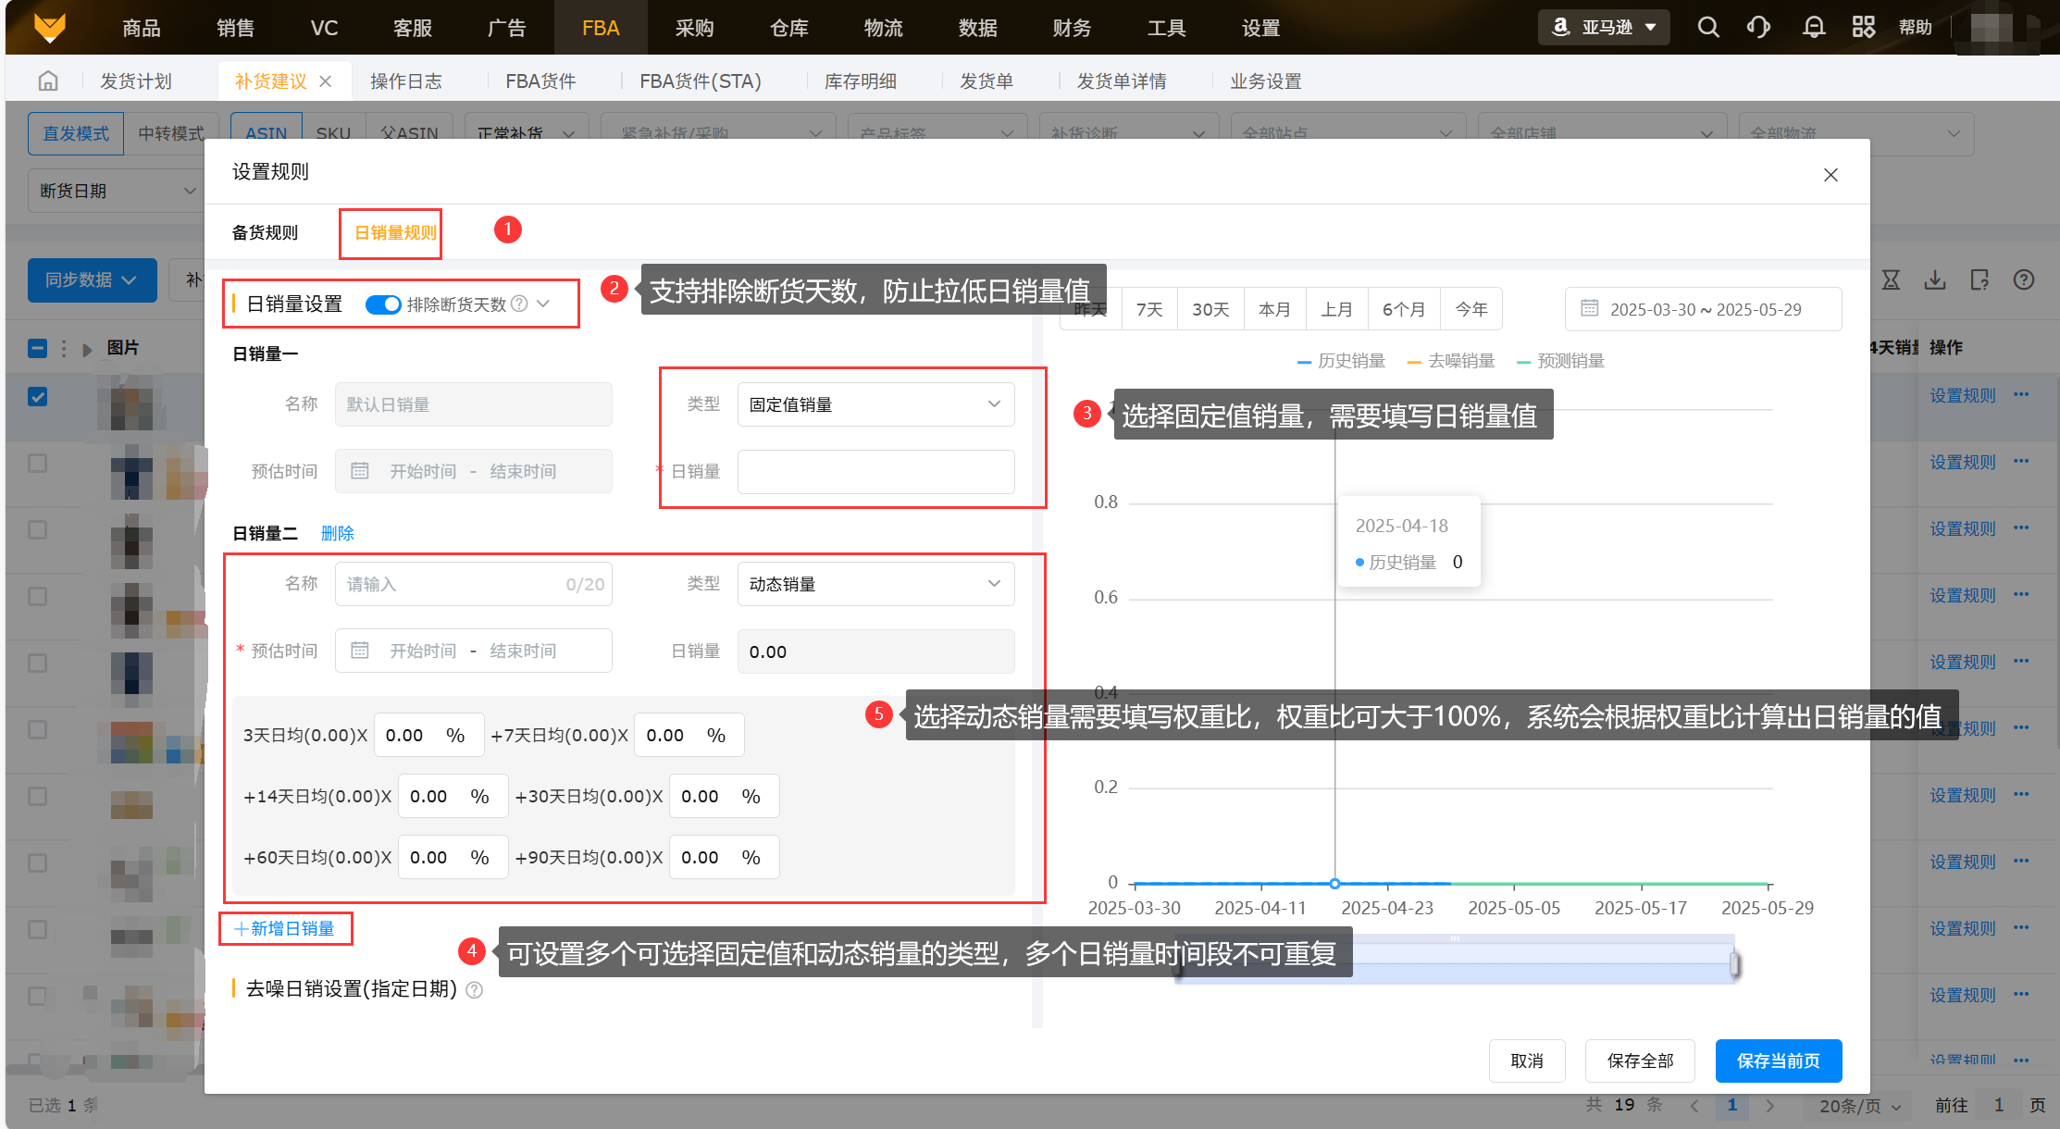
Task: Click the 新增日销量 link
Action: tap(285, 928)
